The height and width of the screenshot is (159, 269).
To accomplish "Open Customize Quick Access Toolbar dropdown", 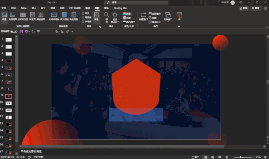I will click(x=72, y=32).
